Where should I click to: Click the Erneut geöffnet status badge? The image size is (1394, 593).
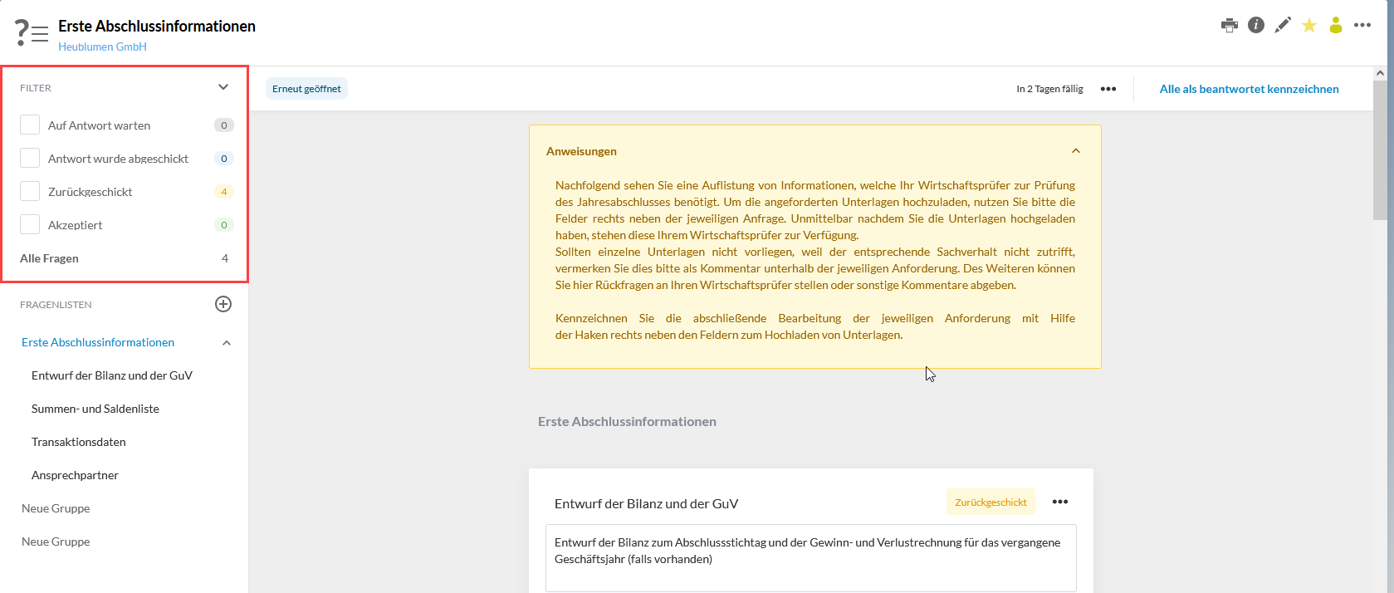(x=306, y=89)
